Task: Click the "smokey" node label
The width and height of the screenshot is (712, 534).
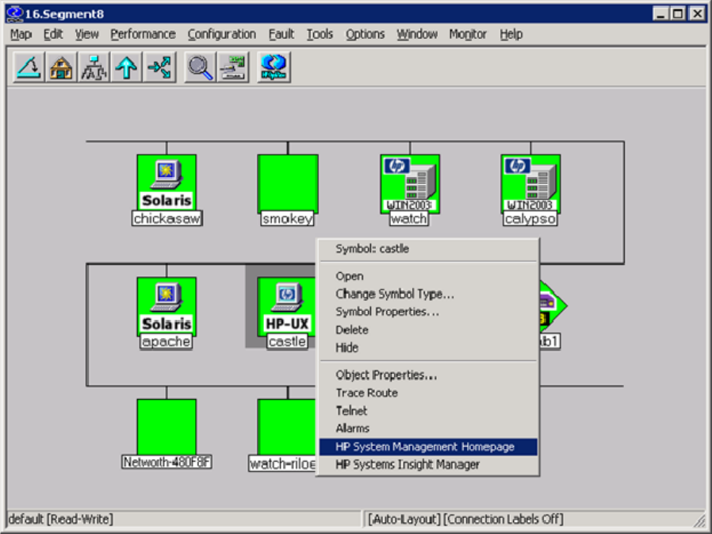Action: pos(288,219)
